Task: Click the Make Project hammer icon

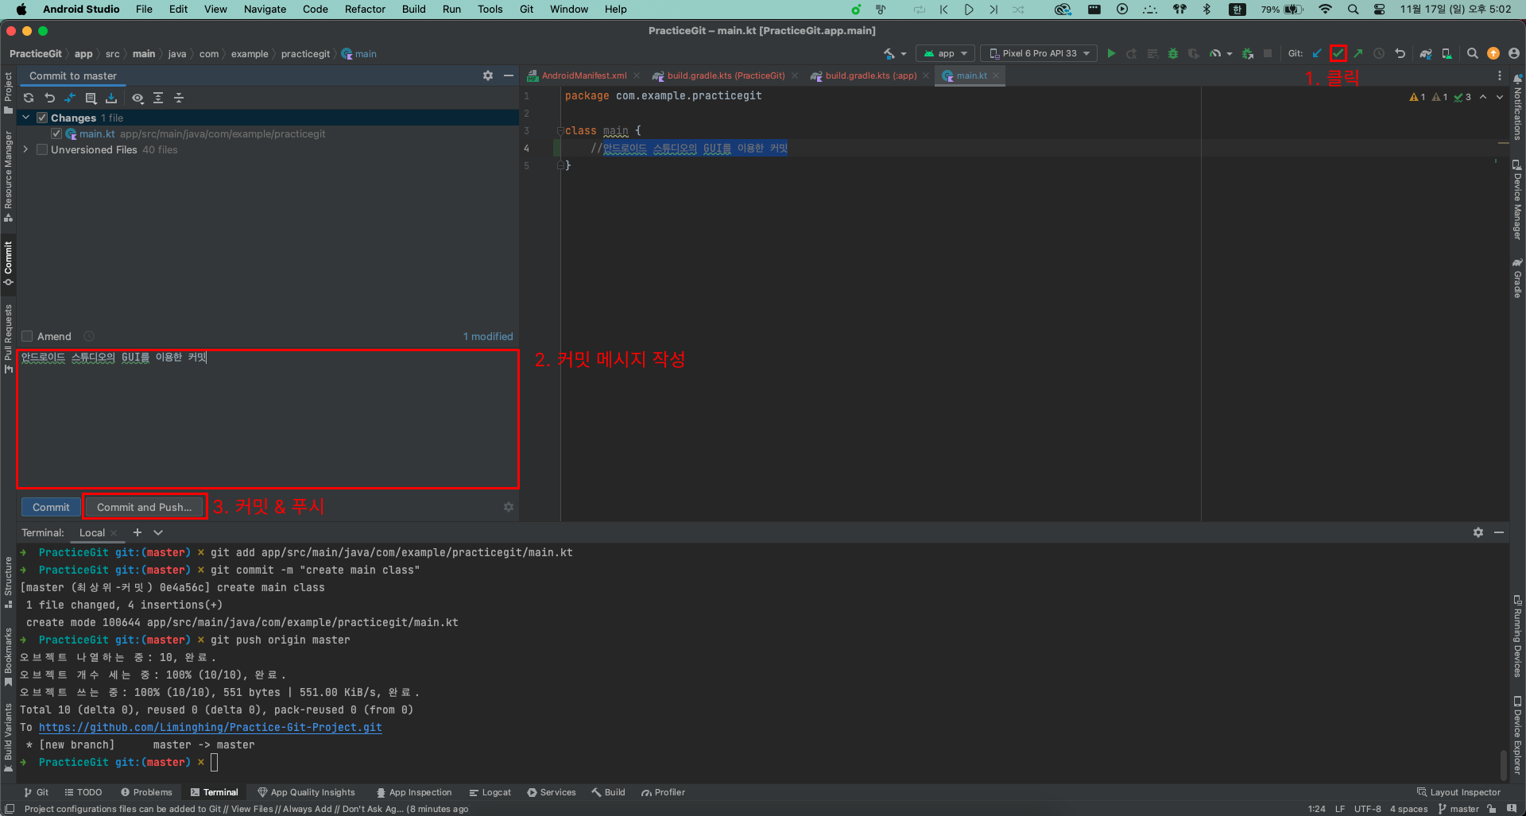Action: point(889,53)
